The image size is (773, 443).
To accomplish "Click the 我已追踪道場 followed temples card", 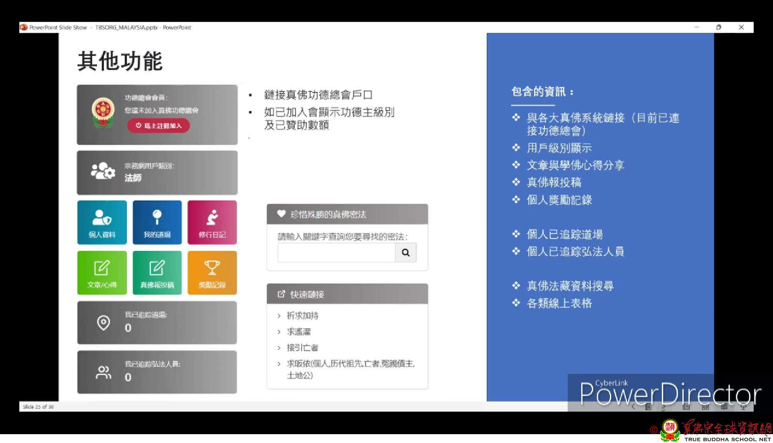I will pos(157,322).
